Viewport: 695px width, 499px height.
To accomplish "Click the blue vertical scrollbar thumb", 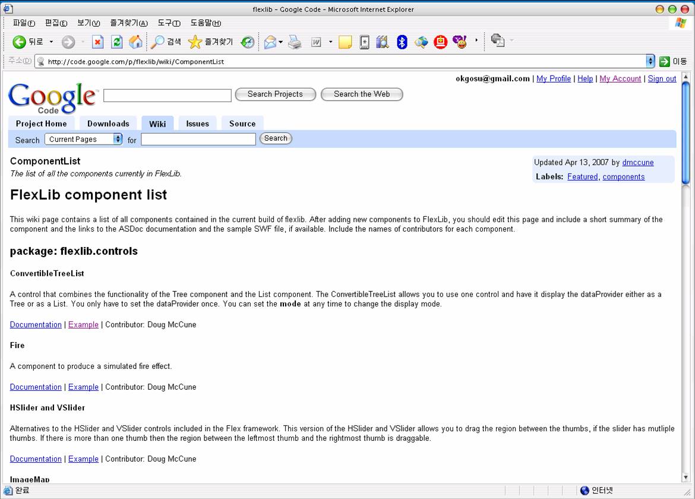I will 685,133.
